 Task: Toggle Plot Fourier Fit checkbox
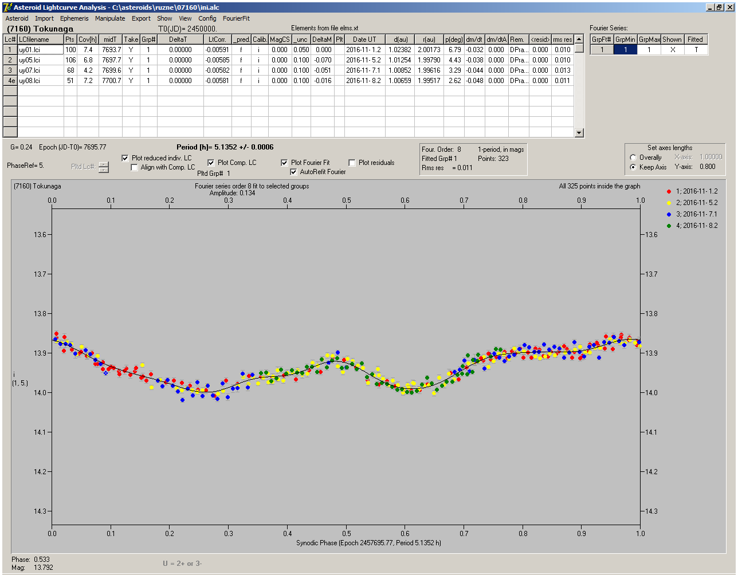click(x=284, y=163)
